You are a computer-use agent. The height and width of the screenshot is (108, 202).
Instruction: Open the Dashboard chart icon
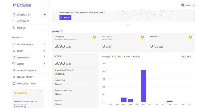(x=14, y=15)
